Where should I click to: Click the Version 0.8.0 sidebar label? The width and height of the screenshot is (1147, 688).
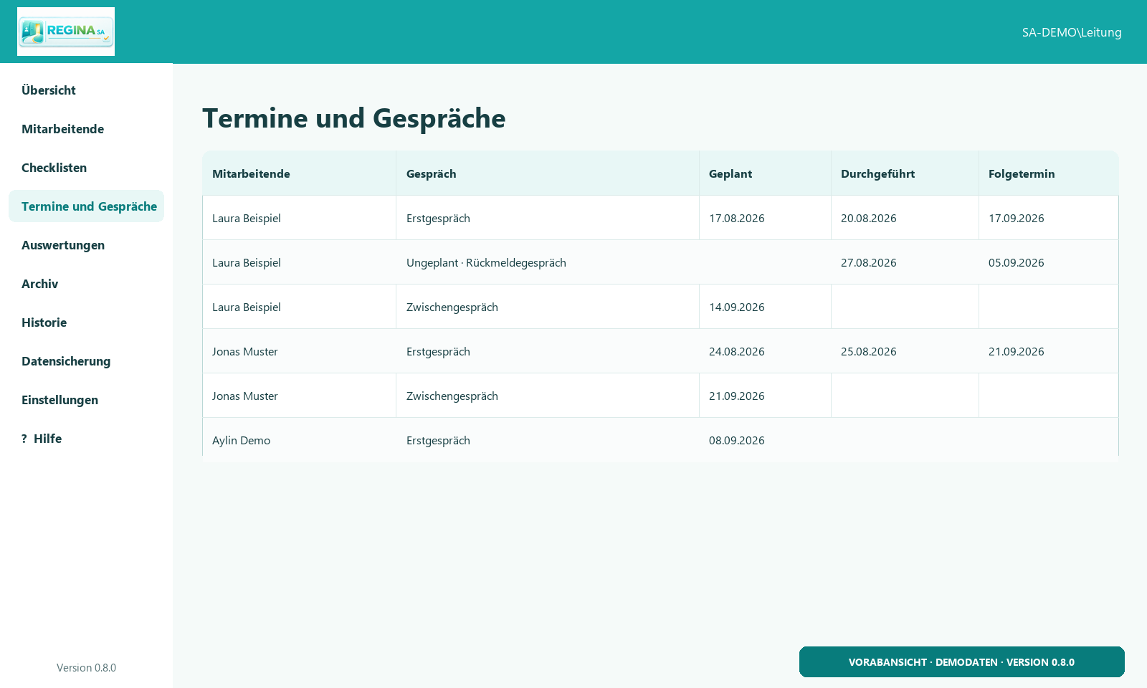coord(86,668)
